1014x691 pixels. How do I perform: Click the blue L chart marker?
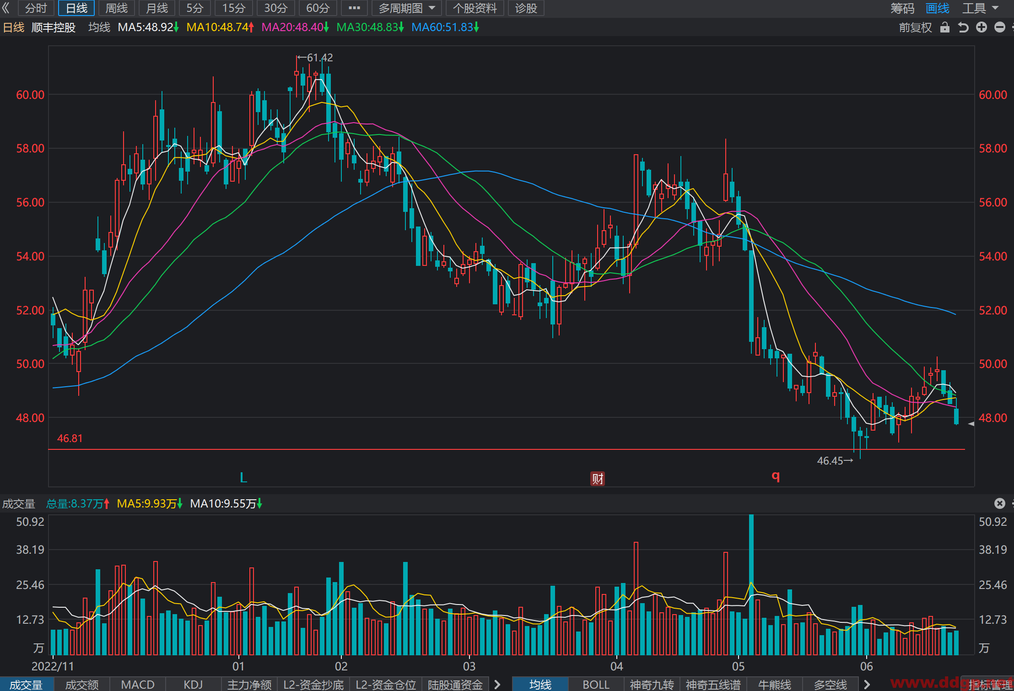point(243,478)
